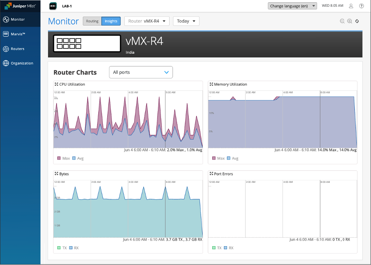
Task: Click the refresh icon
Action: [x=357, y=21]
